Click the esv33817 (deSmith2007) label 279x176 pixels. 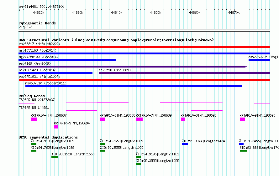pyautogui.click(x=39, y=44)
